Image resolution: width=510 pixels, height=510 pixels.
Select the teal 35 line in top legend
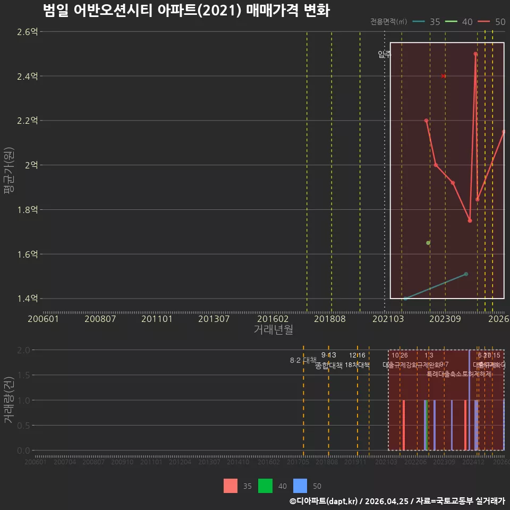(x=419, y=22)
